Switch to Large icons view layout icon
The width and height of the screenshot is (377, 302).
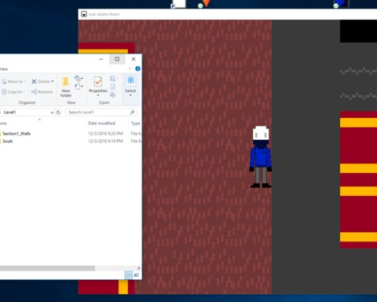pos(137,275)
